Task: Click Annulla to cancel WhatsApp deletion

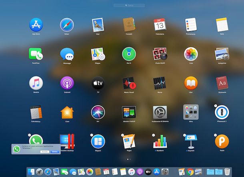Action: click(45, 152)
